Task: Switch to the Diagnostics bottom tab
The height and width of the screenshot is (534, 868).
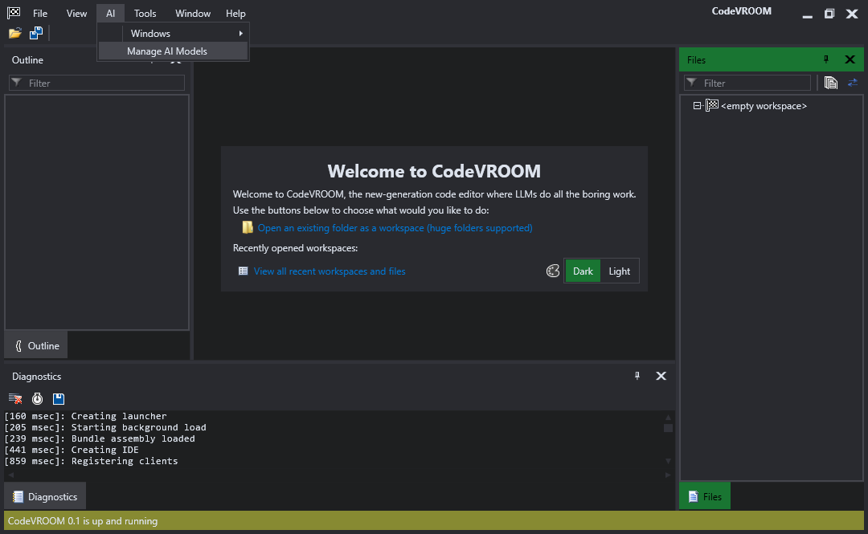Action: 45,496
